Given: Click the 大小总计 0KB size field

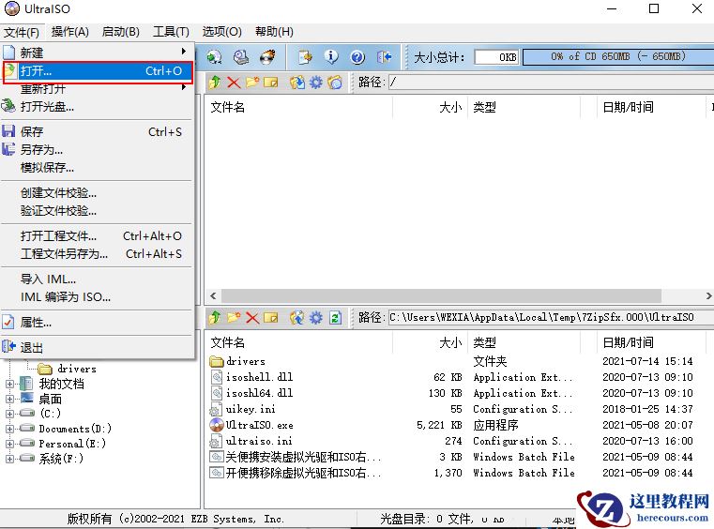Looking at the screenshot, I should [x=496, y=57].
